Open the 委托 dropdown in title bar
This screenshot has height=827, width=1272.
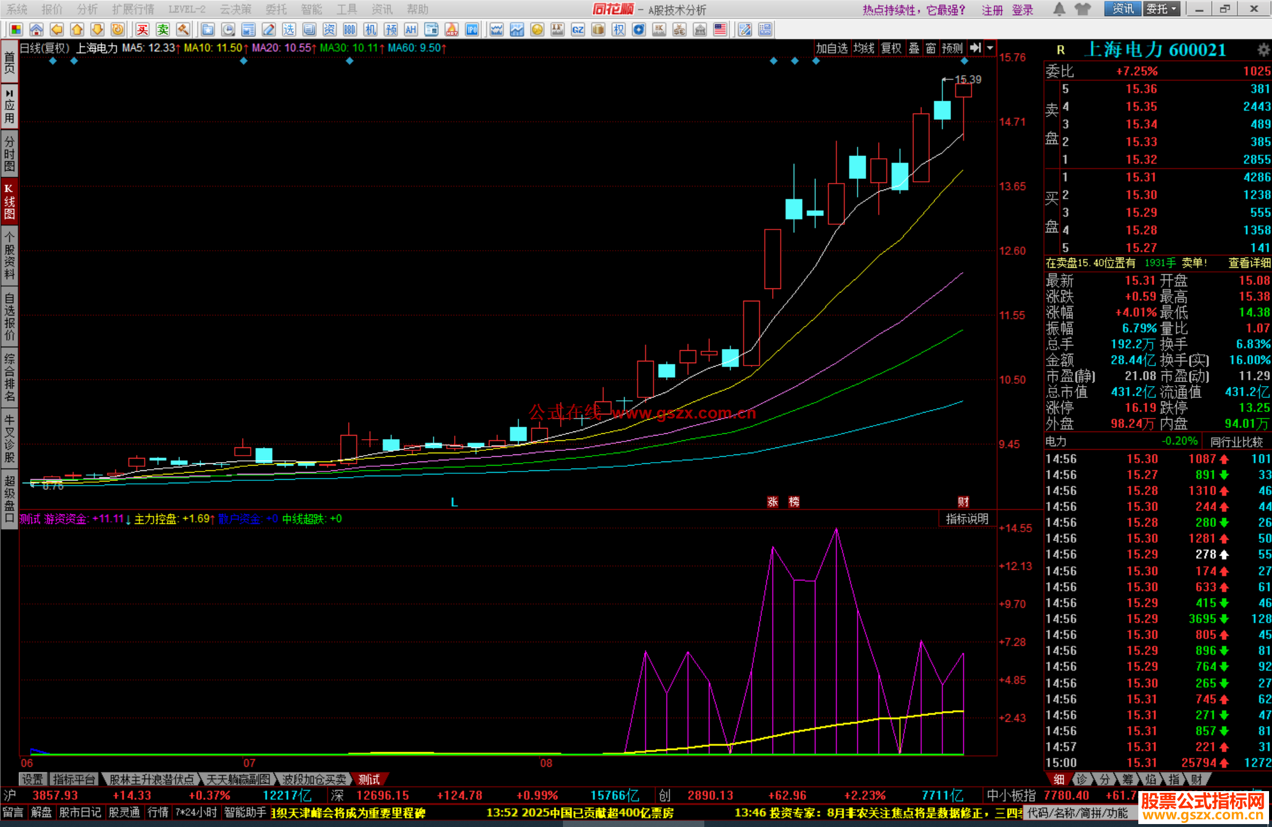[x=1161, y=9]
